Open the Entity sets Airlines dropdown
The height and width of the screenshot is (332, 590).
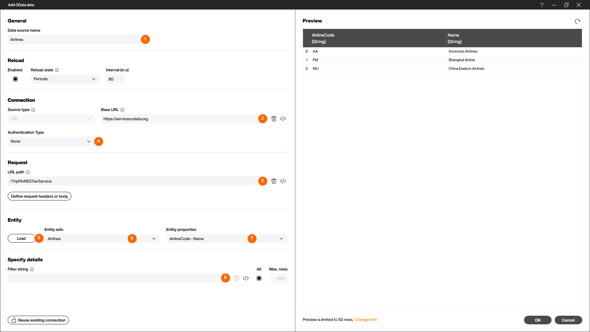point(102,239)
